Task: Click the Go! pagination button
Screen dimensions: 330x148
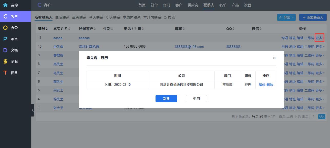Action: pyautogui.click(x=322, y=116)
